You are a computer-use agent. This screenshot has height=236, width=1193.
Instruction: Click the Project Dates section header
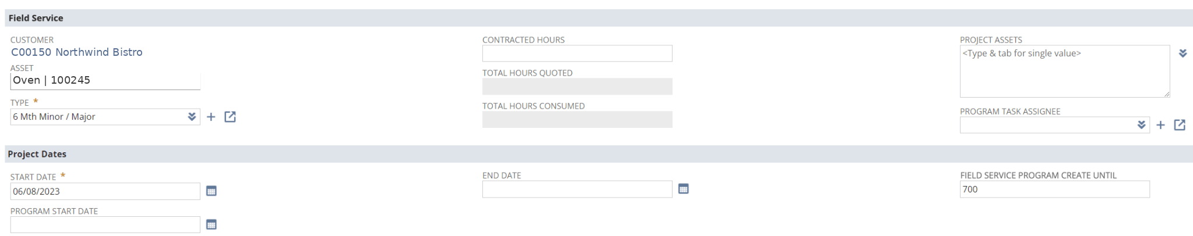[37, 154]
